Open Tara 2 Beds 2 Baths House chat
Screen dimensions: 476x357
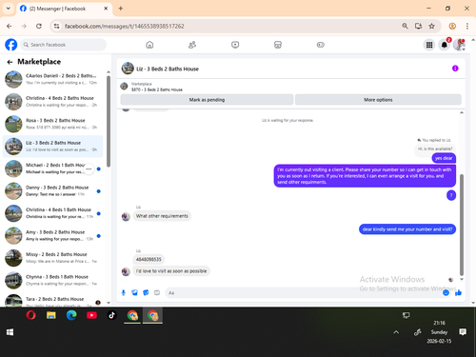[52, 300]
